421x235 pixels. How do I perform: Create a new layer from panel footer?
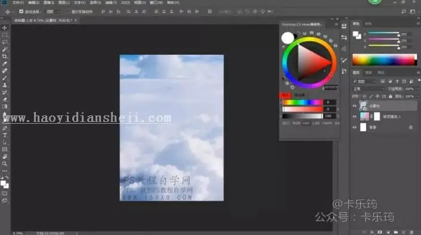404,233
